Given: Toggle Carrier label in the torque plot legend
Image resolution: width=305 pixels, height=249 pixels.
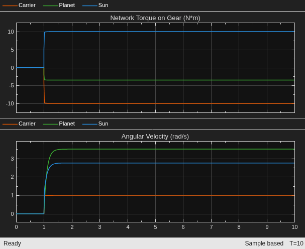Looking at the screenshot, I should (x=27, y=5).
